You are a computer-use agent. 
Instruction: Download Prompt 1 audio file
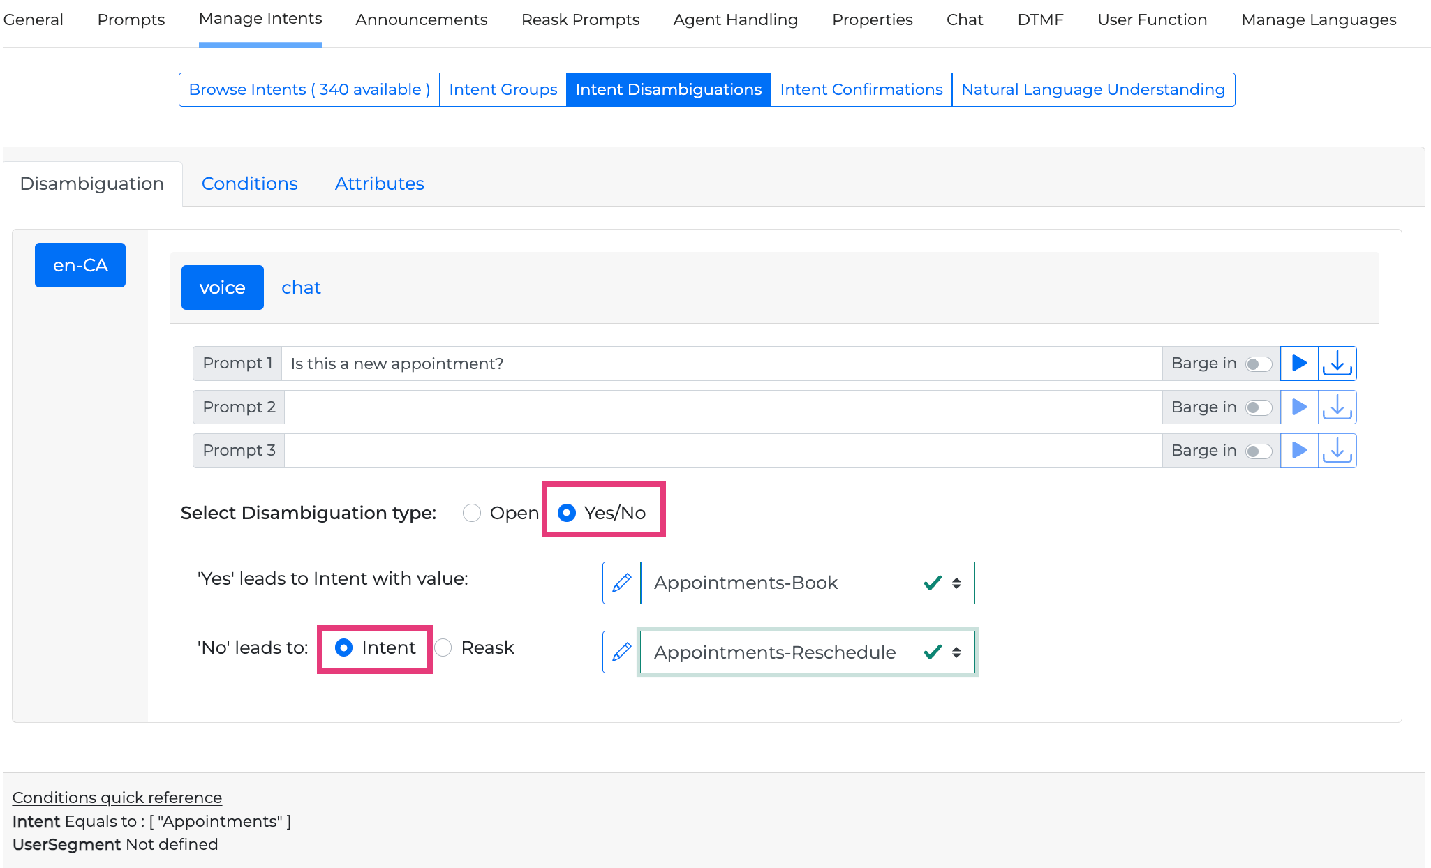tap(1337, 364)
